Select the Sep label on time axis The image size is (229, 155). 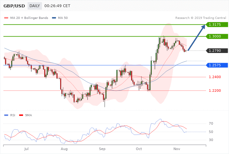click(x=102, y=149)
